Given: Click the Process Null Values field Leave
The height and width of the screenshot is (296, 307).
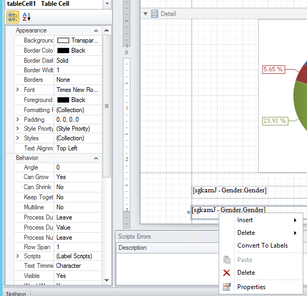Looking at the screenshot, I should [78, 238].
